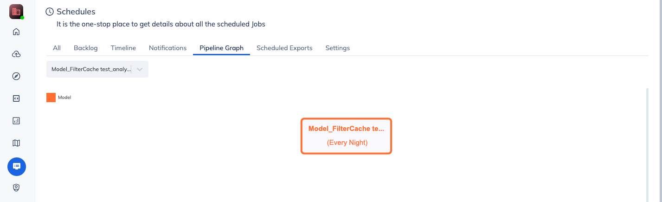This screenshot has height=202, width=662.
Task: Select the highlighted blue schedules icon
Action: 17,166
